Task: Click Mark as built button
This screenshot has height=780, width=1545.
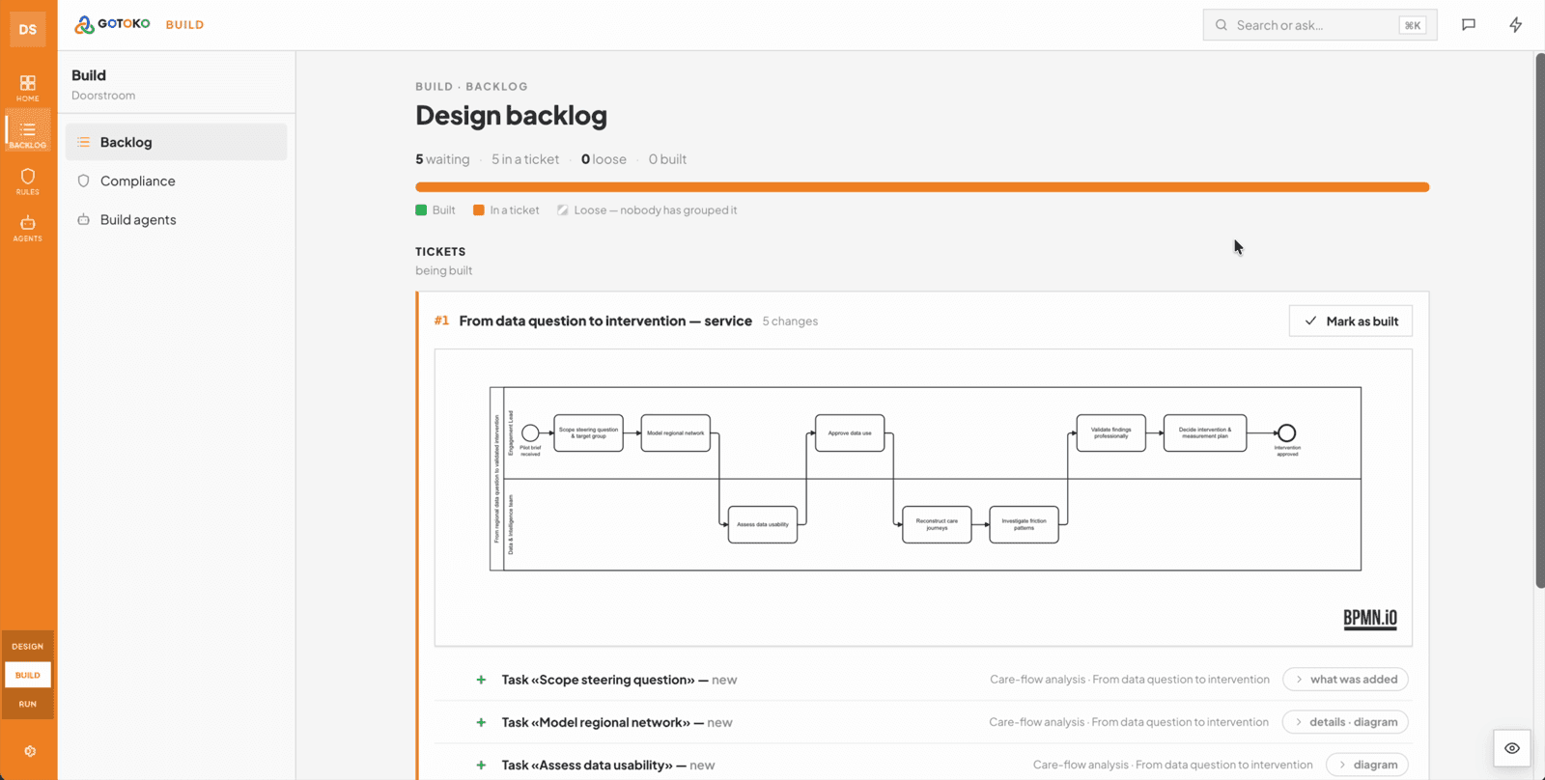Action: (x=1351, y=321)
